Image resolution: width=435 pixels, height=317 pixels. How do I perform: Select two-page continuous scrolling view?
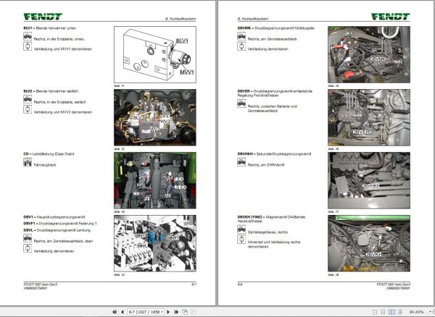click(400, 312)
